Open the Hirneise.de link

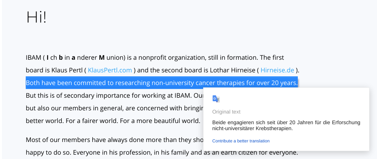[x=277, y=70]
